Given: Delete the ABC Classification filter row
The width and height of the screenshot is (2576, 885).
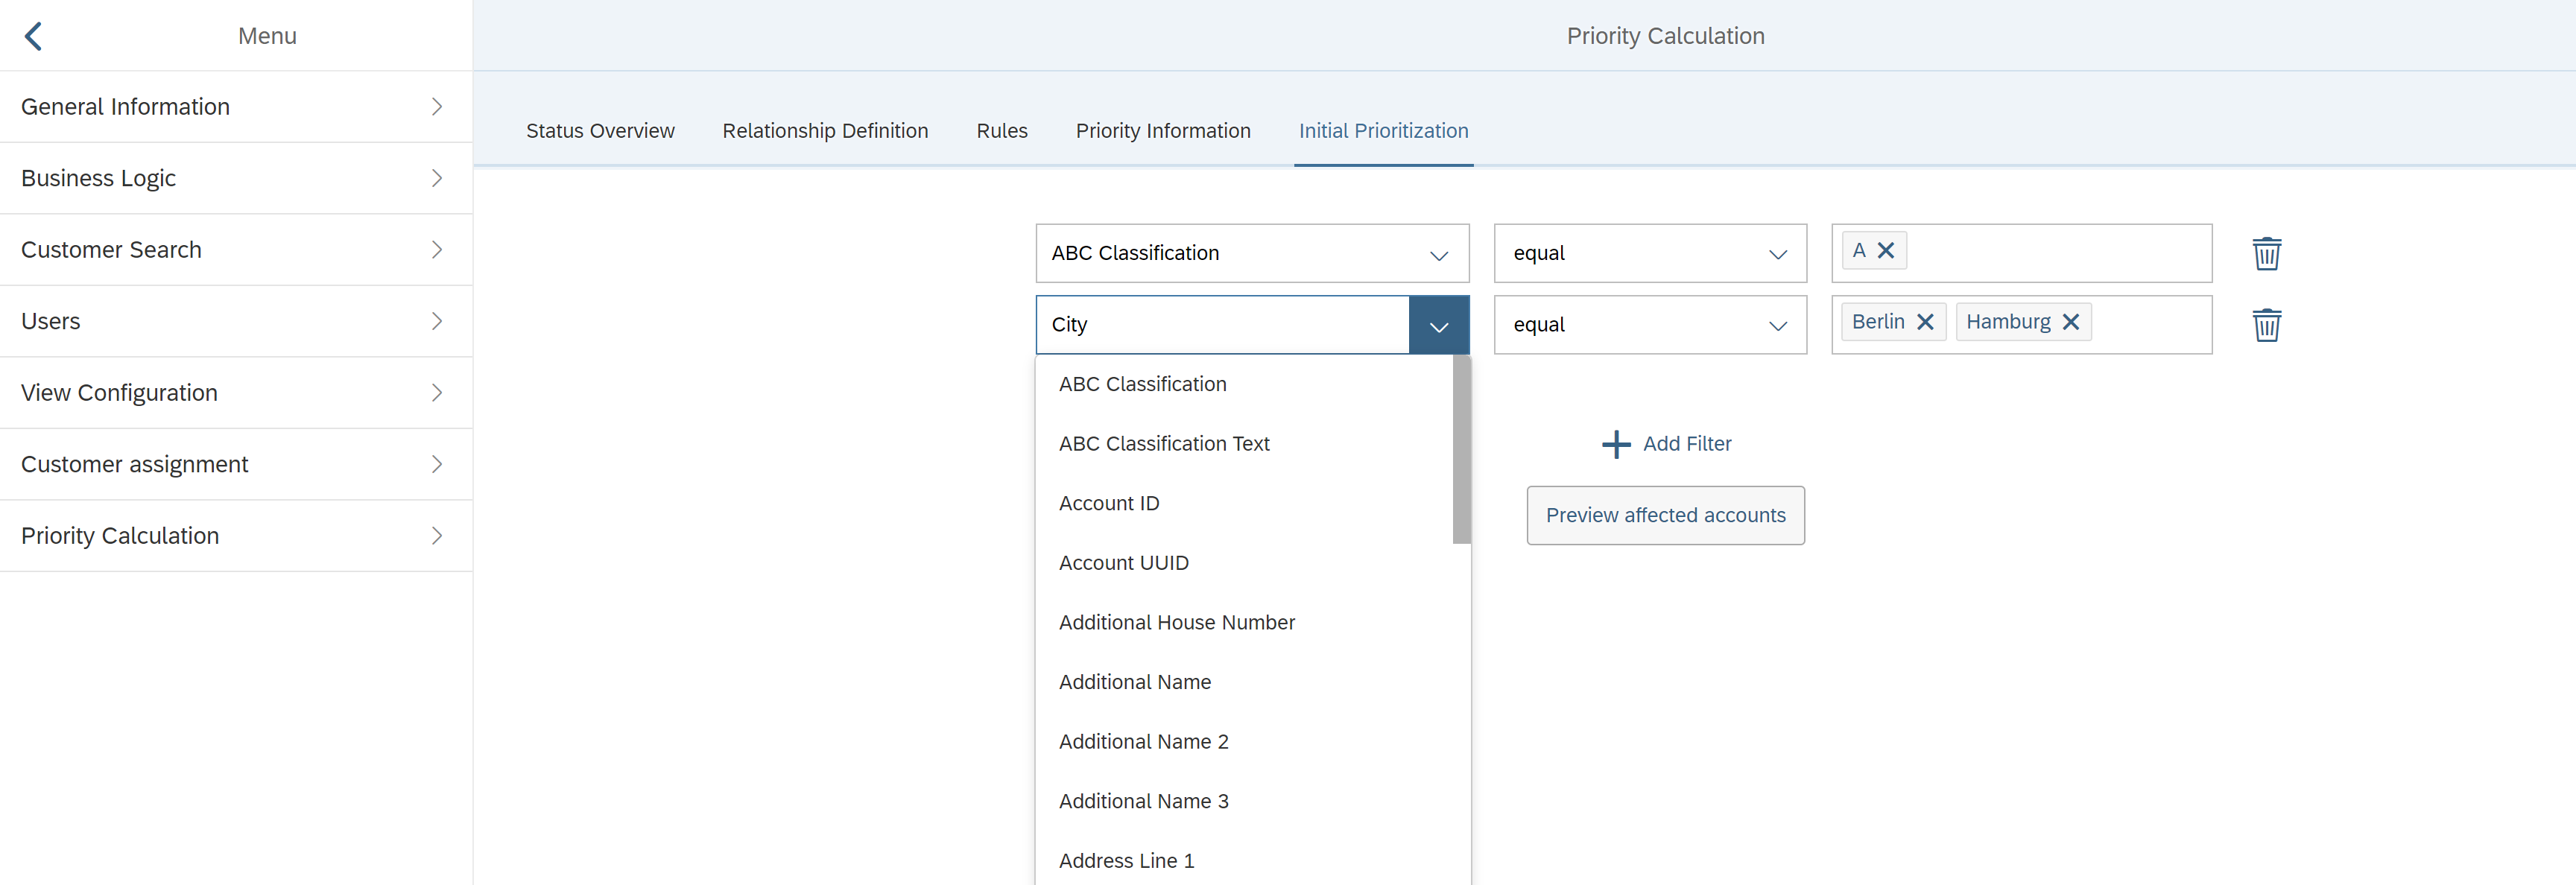Looking at the screenshot, I should coord(2266,253).
